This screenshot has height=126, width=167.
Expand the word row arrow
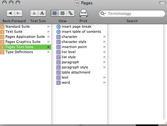click(x=105, y=83)
